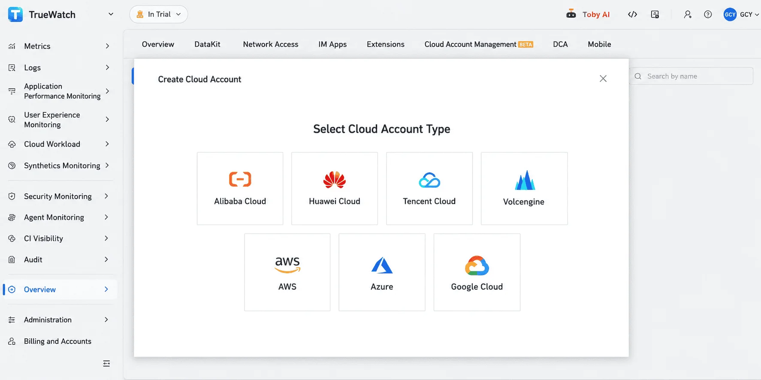This screenshot has height=380, width=761.
Task: Expand the Administration submenu chevron
Action: tap(106, 320)
